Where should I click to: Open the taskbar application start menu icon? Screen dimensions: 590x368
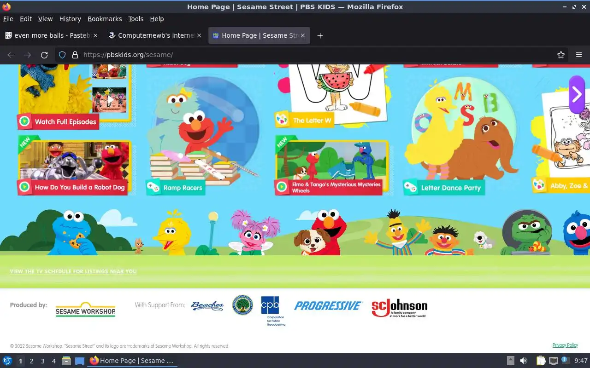click(7, 361)
